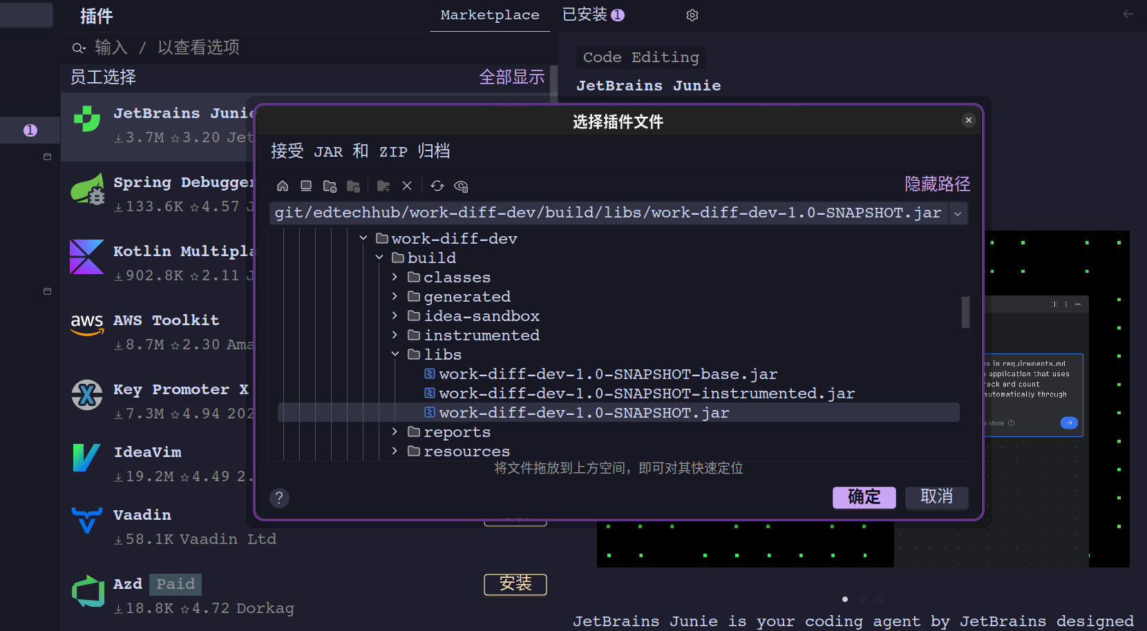Screen dimensions: 1147x631
Task: Toggle show hidden files icon
Action: tap(461, 186)
